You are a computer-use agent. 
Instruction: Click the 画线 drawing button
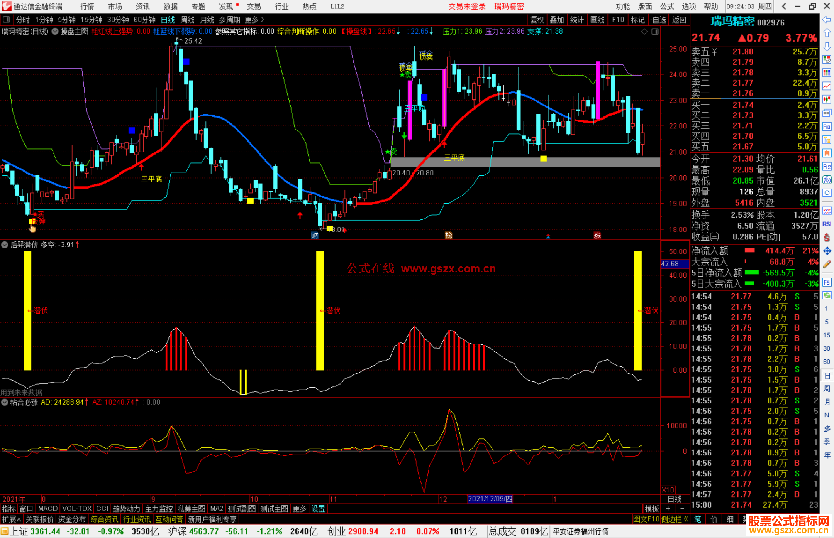coord(597,20)
